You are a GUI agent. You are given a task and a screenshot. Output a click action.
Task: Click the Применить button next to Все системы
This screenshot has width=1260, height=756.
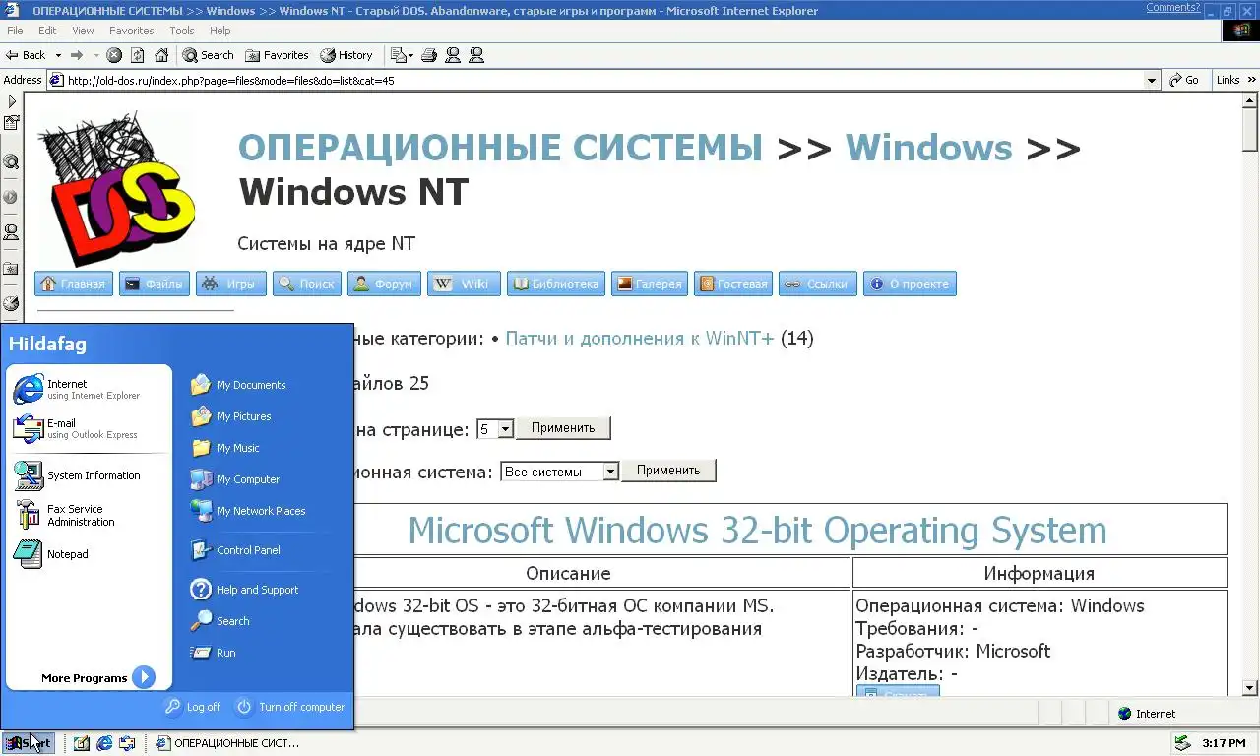point(668,471)
